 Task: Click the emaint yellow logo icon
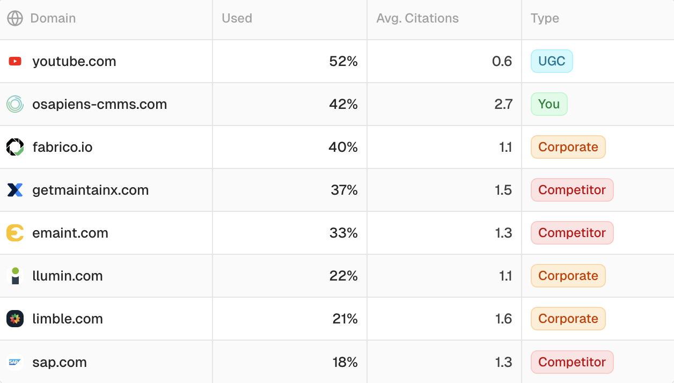click(x=15, y=233)
